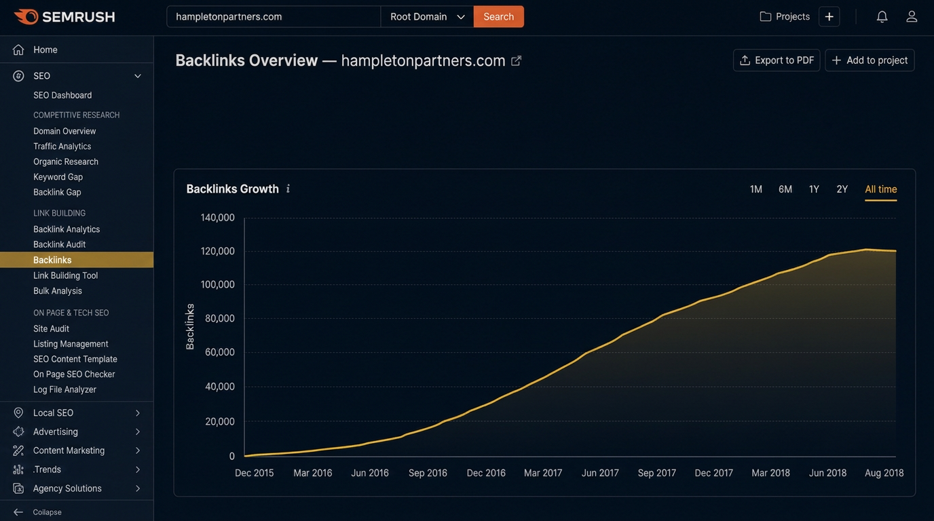Screen dimensions: 934x521
Task: Open SEO Dashboard in sidebar
Action: click(x=62, y=96)
